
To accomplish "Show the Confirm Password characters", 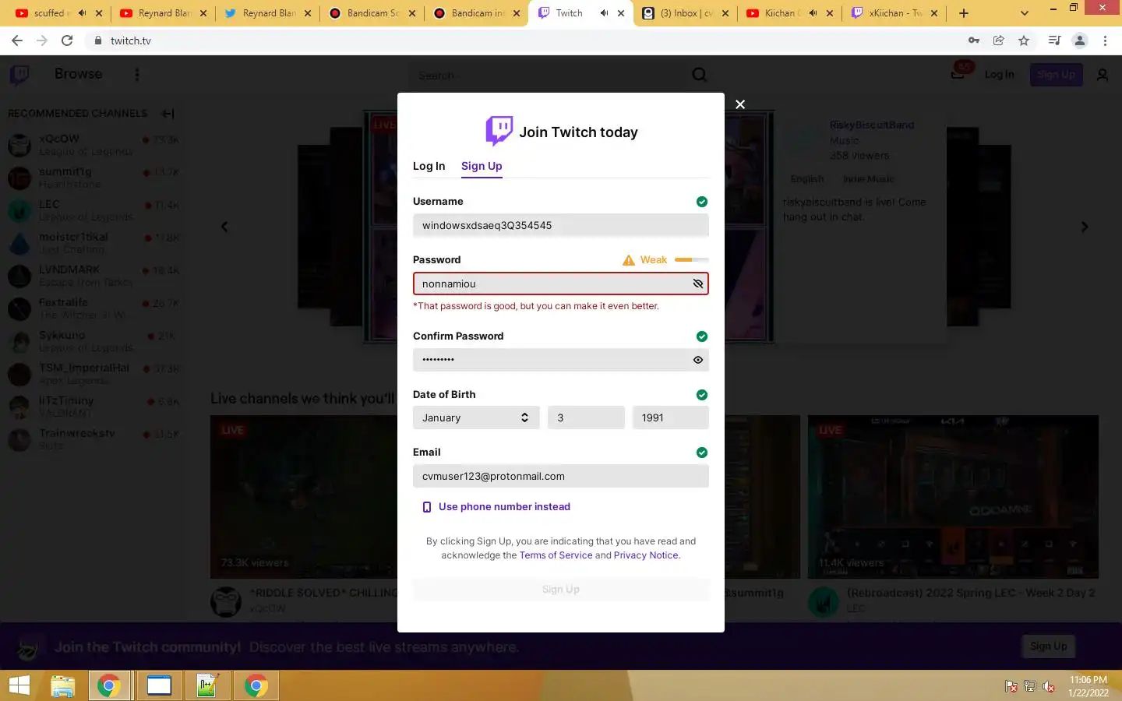I will click(698, 360).
